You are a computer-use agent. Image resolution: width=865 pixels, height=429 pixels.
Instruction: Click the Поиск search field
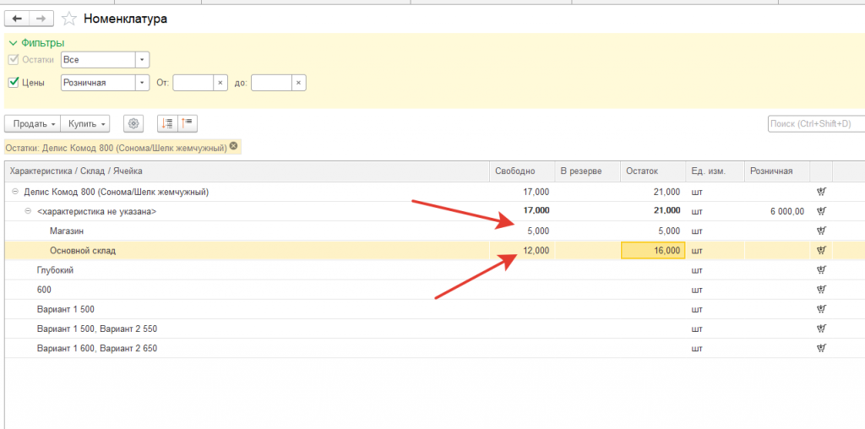816,124
